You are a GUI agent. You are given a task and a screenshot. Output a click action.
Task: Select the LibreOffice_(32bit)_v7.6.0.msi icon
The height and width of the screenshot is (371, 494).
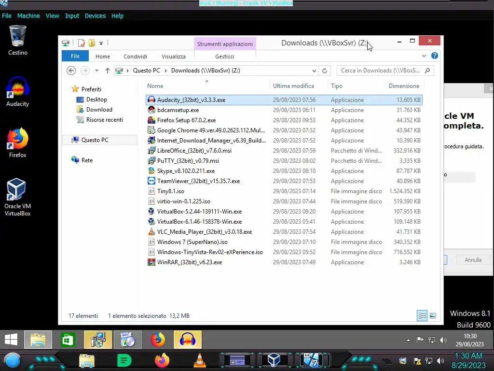pyautogui.click(x=151, y=151)
